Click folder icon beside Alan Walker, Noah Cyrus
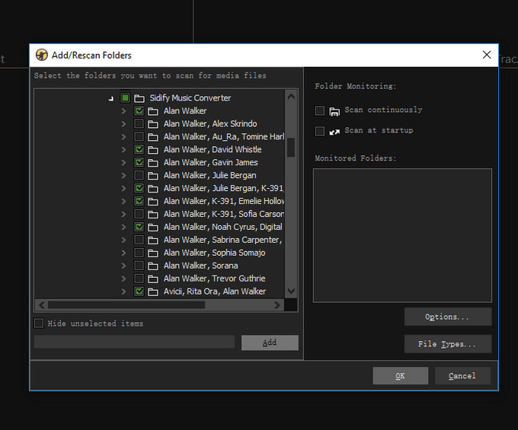The image size is (518, 430). (x=152, y=228)
